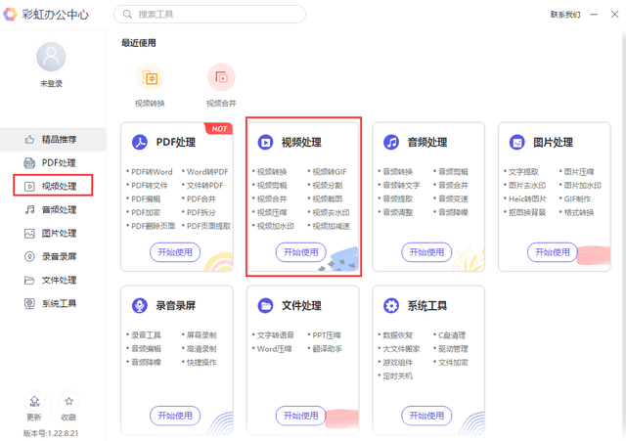Click the 收藏 star favorites icon
The image size is (626, 441).
(x=68, y=401)
